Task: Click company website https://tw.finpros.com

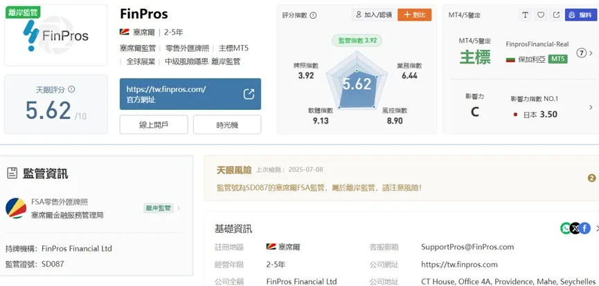Action: pyautogui.click(x=459, y=265)
